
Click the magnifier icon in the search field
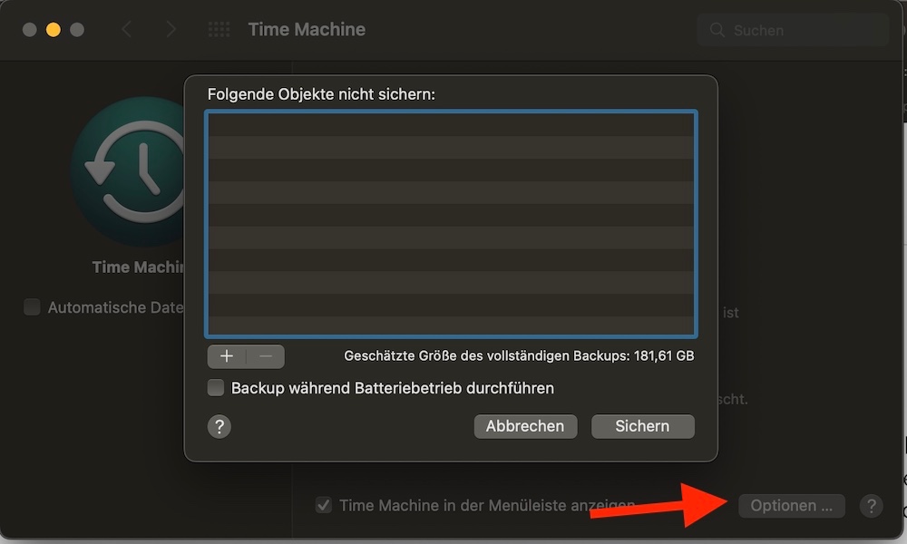click(x=717, y=30)
